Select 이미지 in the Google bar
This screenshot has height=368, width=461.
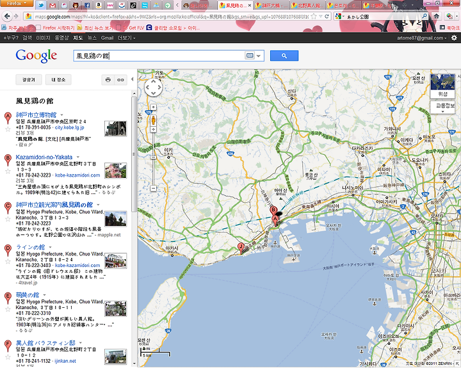(x=43, y=38)
